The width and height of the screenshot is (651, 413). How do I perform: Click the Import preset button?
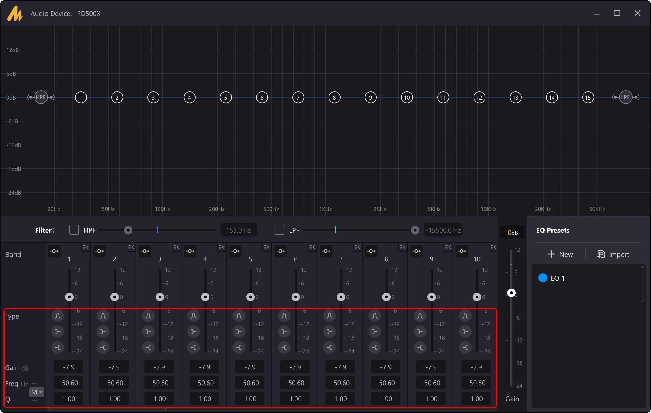click(613, 254)
